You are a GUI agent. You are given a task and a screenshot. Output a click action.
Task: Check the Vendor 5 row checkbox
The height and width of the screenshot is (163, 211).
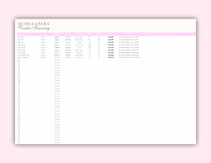pos(19,47)
